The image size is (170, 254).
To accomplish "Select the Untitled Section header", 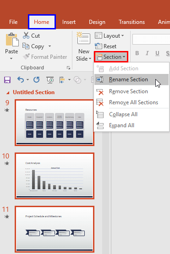I will click(x=34, y=92).
